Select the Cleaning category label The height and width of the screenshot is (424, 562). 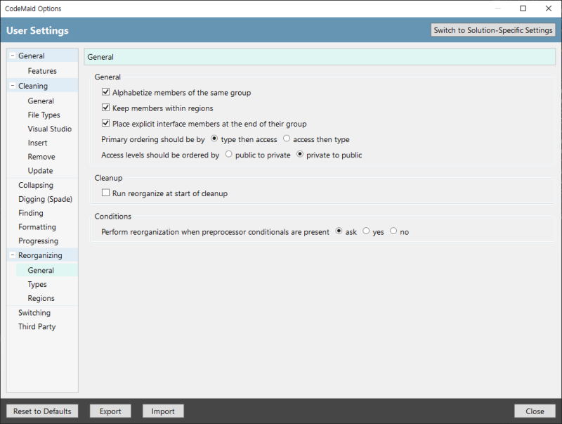click(x=33, y=86)
